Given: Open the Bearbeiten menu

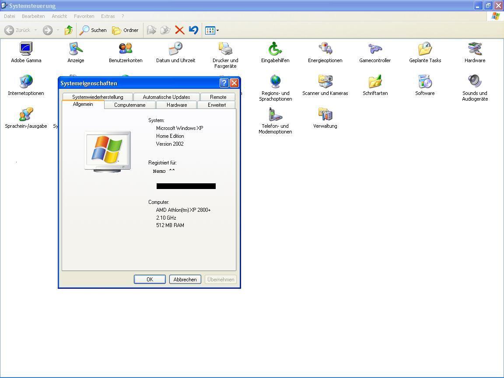Looking at the screenshot, I should tap(33, 16).
